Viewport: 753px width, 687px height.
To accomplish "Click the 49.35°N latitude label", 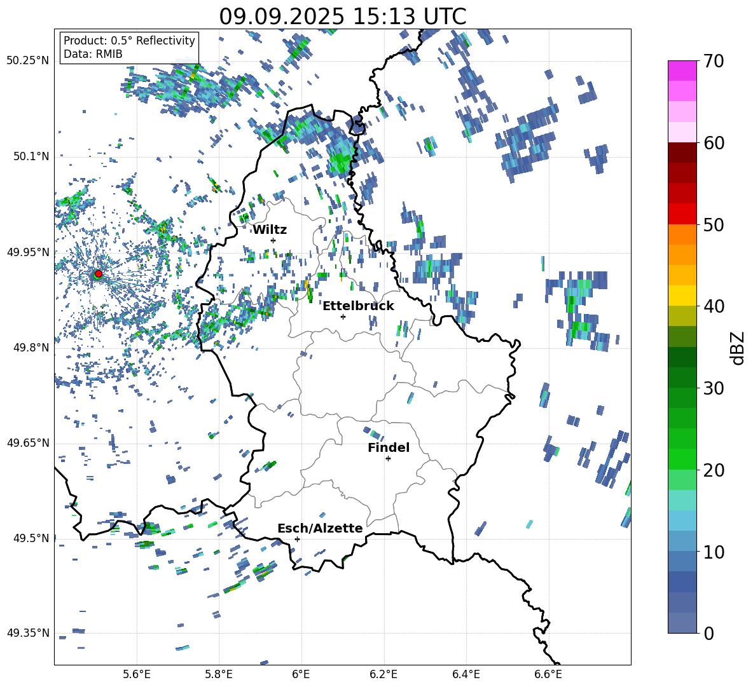I will (x=28, y=633).
